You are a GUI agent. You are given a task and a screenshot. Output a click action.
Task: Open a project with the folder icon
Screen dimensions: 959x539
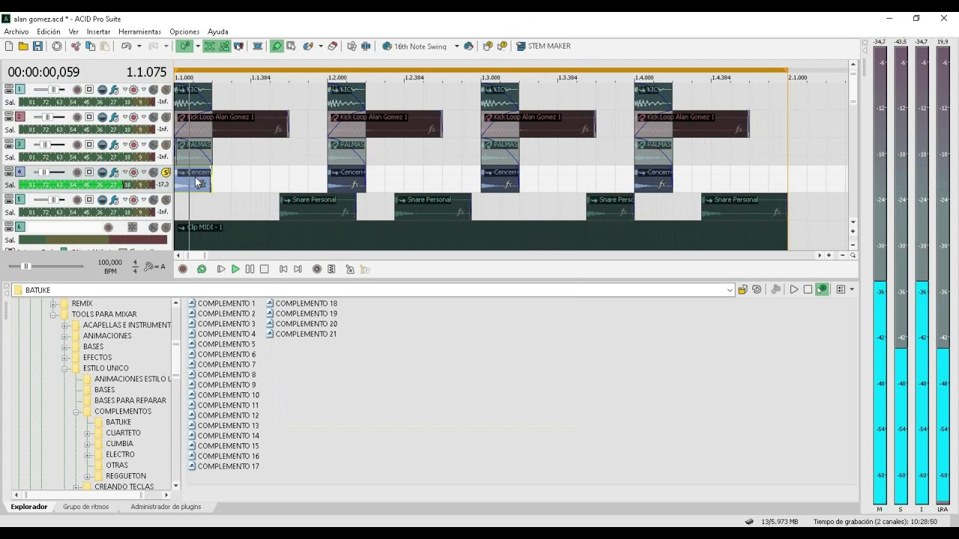(23, 46)
